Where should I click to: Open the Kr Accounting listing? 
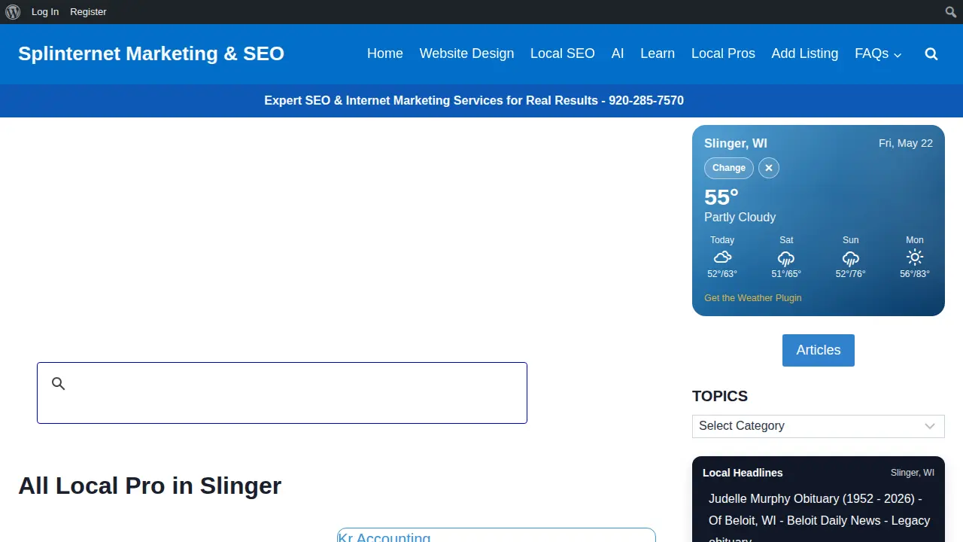pos(384,537)
